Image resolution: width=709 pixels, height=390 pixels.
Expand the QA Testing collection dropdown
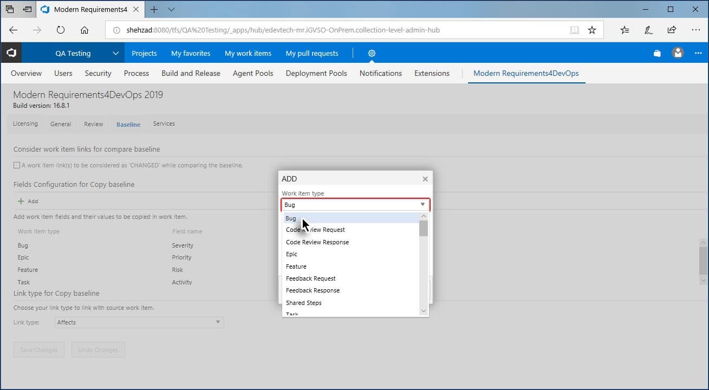coord(115,53)
